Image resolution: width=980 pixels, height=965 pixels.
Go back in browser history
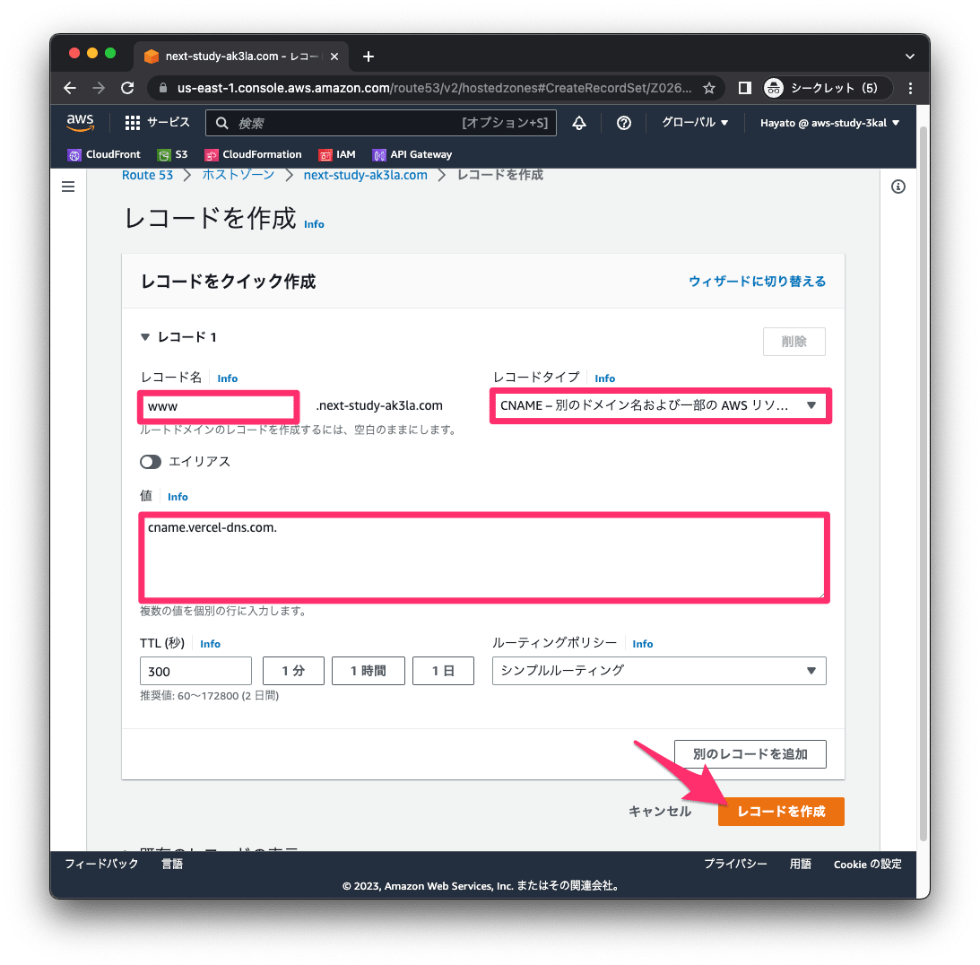click(70, 88)
